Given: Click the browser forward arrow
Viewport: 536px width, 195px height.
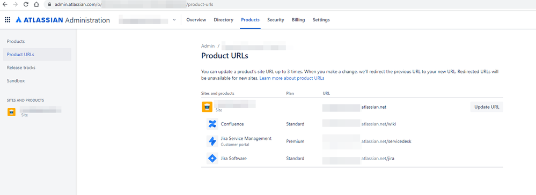Looking at the screenshot, I should 15,4.
